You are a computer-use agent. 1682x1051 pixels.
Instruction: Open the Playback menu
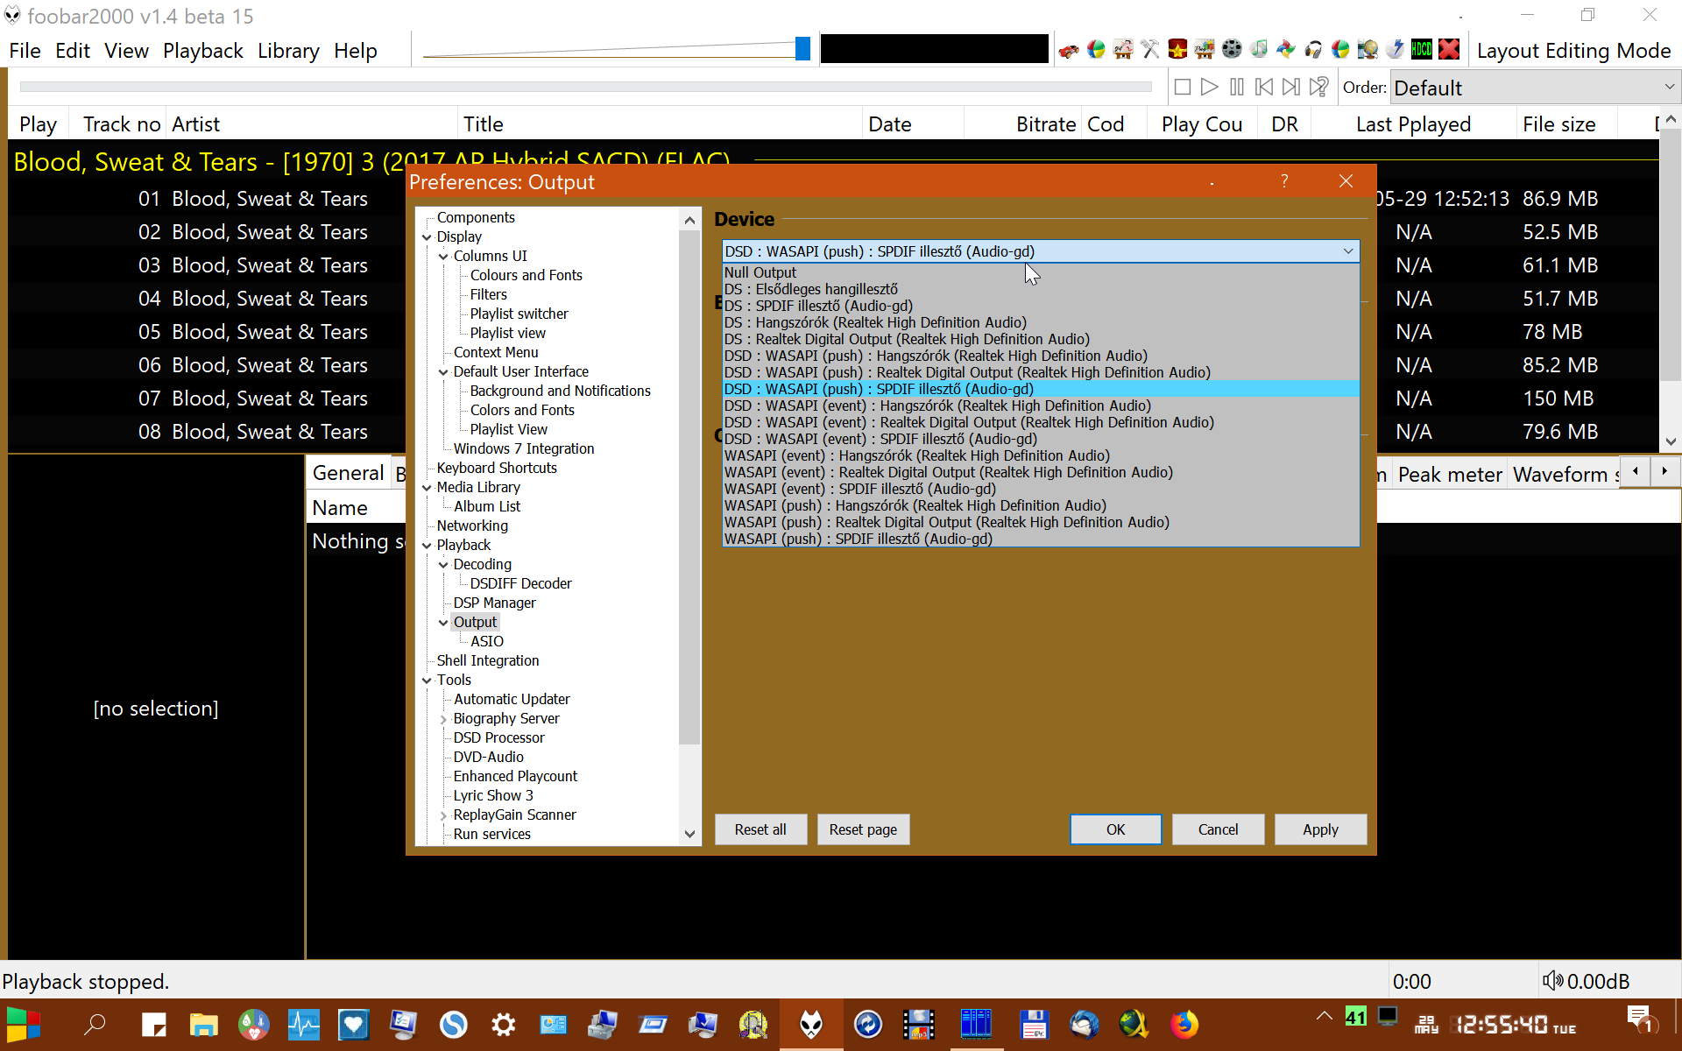click(202, 51)
